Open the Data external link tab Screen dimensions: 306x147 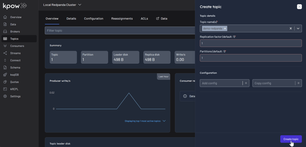(x=162, y=19)
